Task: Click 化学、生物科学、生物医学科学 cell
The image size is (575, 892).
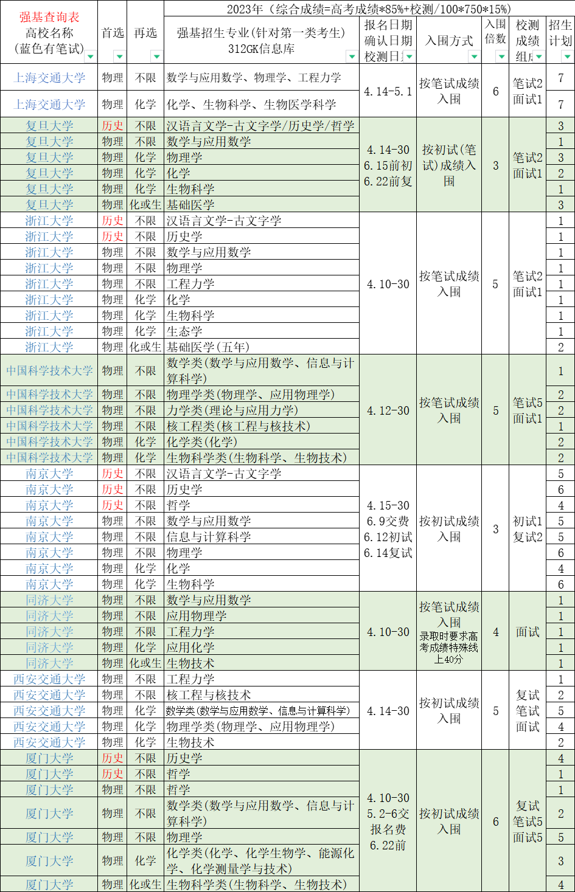Action: click(262, 104)
